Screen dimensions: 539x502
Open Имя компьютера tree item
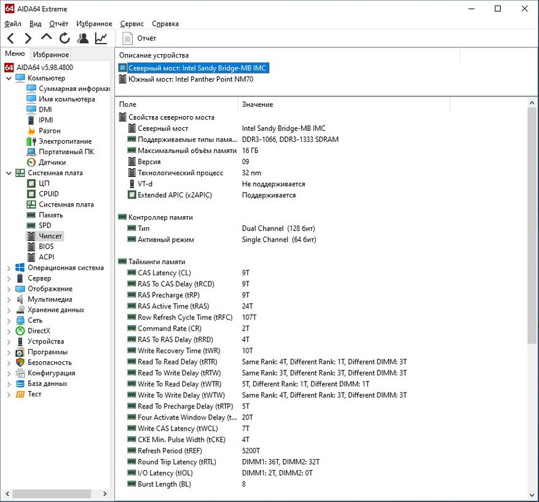67,99
